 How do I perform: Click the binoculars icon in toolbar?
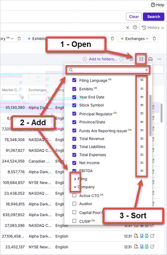coord(150,59)
